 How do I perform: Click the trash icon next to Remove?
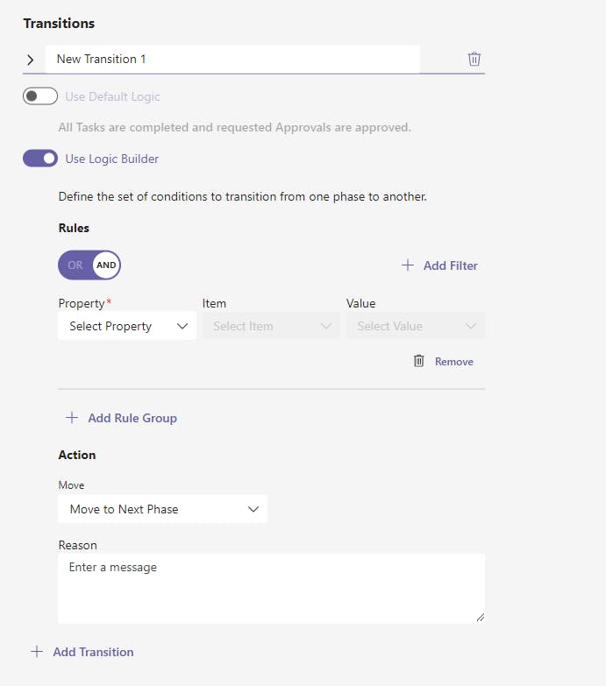tap(419, 361)
